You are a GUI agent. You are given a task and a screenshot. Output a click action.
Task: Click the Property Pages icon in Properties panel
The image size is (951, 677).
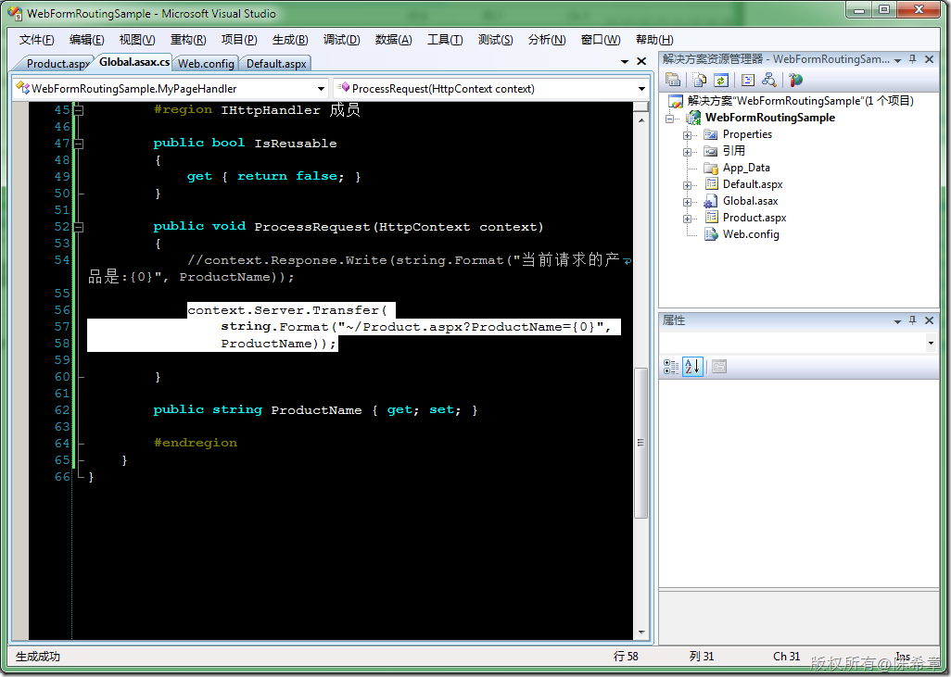point(718,366)
